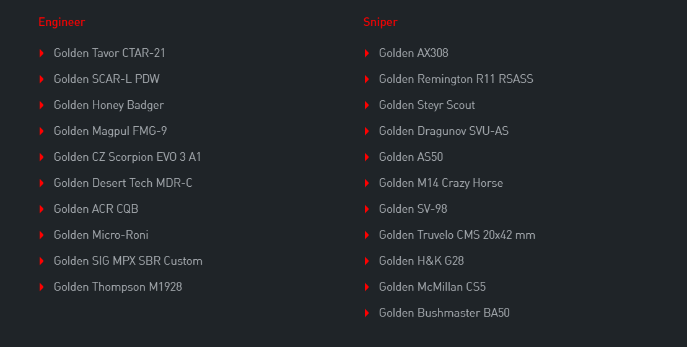Click the arrow bullet before Golden Thompson M1928
687x347 pixels.
pos(42,287)
